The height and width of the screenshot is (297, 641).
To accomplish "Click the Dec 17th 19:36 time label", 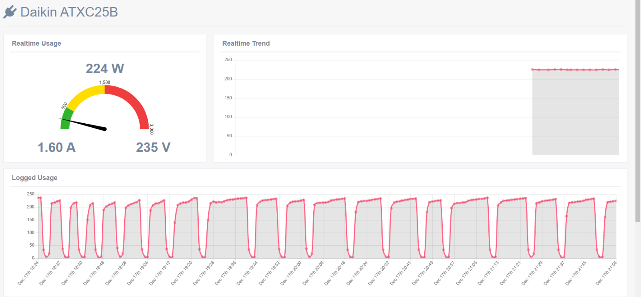I will click(225, 273).
